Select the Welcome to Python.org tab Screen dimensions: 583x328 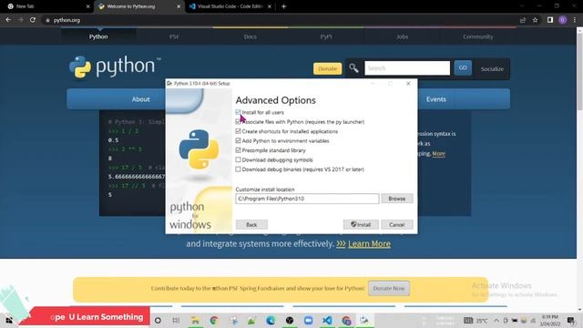(138, 6)
